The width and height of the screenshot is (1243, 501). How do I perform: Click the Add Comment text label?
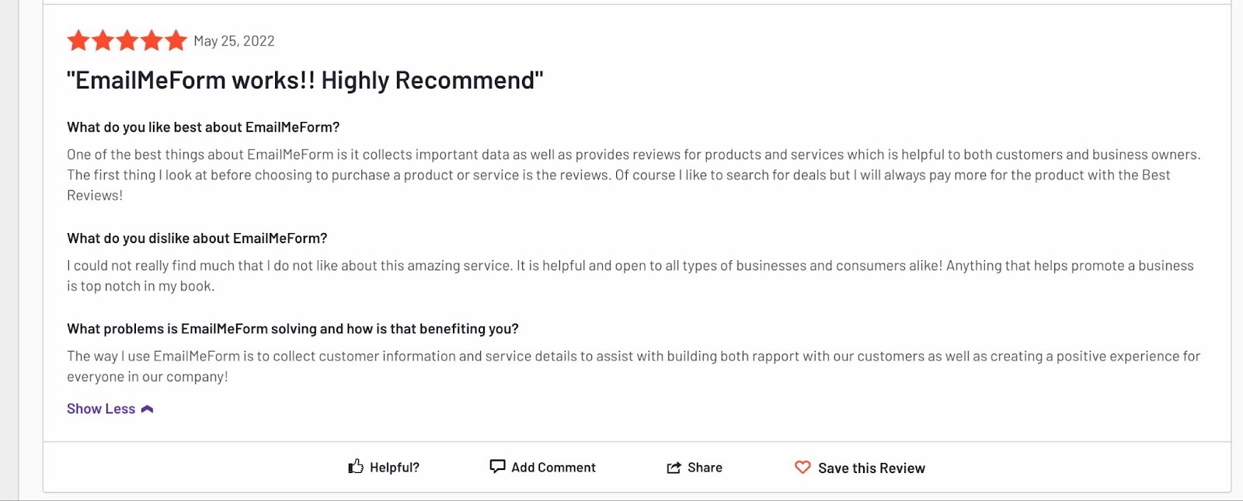(x=553, y=468)
